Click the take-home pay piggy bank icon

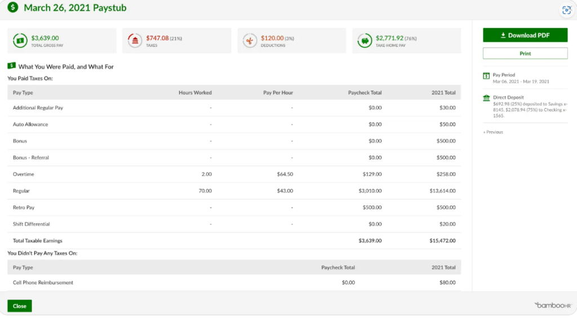(x=365, y=41)
